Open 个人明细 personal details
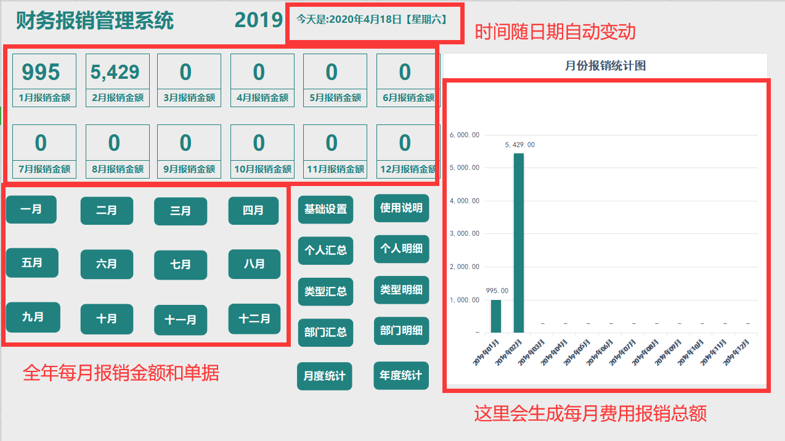The image size is (785, 441). tap(401, 249)
